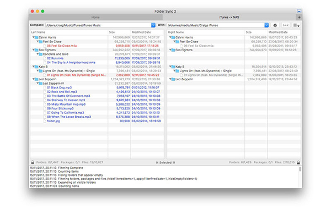Click left Katy B folder icon
Screen dimensions: 331x209
click(36, 67)
